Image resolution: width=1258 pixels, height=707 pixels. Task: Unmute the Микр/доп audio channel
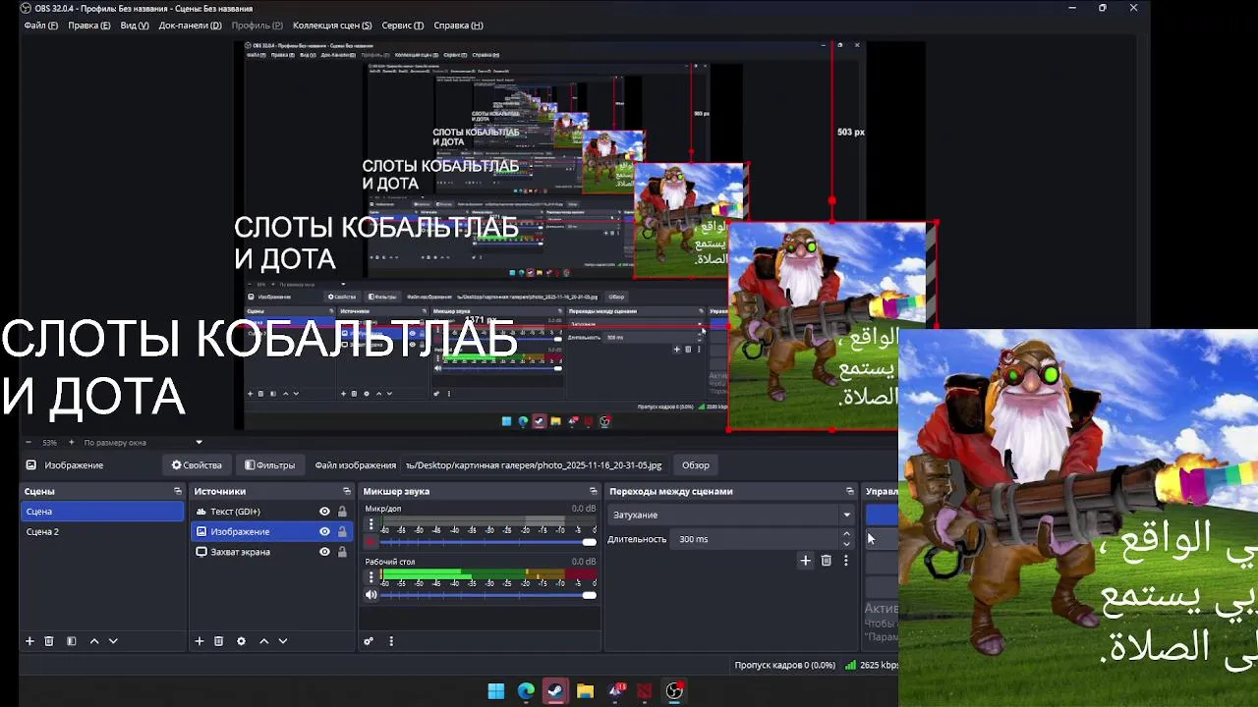pyautogui.click(x=372, y=542)
